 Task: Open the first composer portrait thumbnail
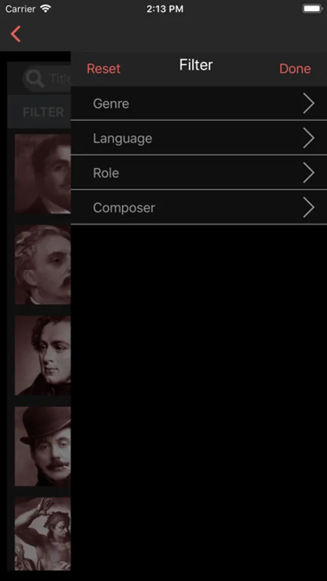[43, 174]
